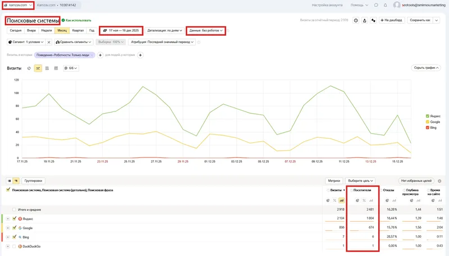Select the Квартал period tab
This screenshot has width=449, height=256.
coord(79,30)
